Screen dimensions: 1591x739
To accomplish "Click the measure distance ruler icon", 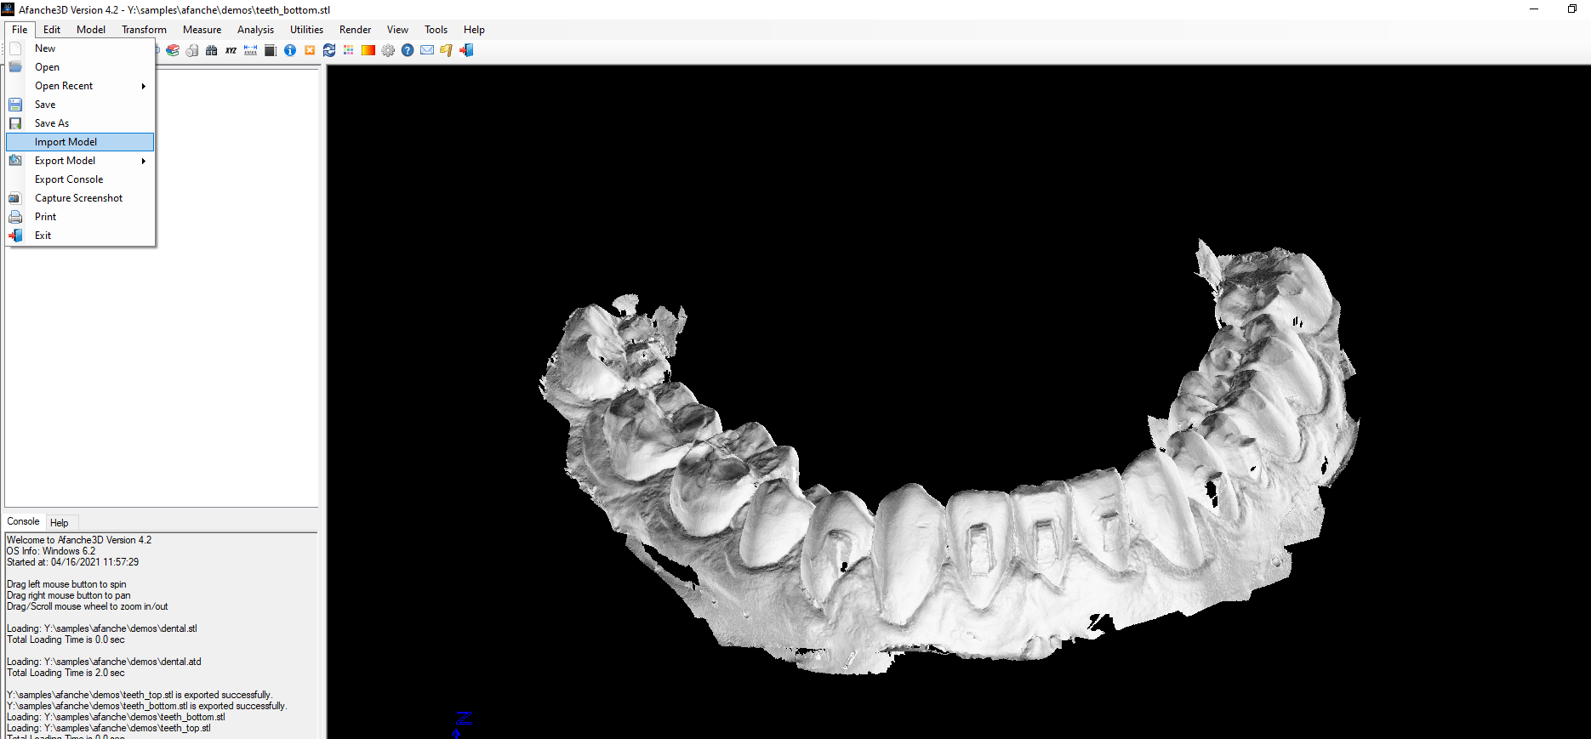I will 250,51.
